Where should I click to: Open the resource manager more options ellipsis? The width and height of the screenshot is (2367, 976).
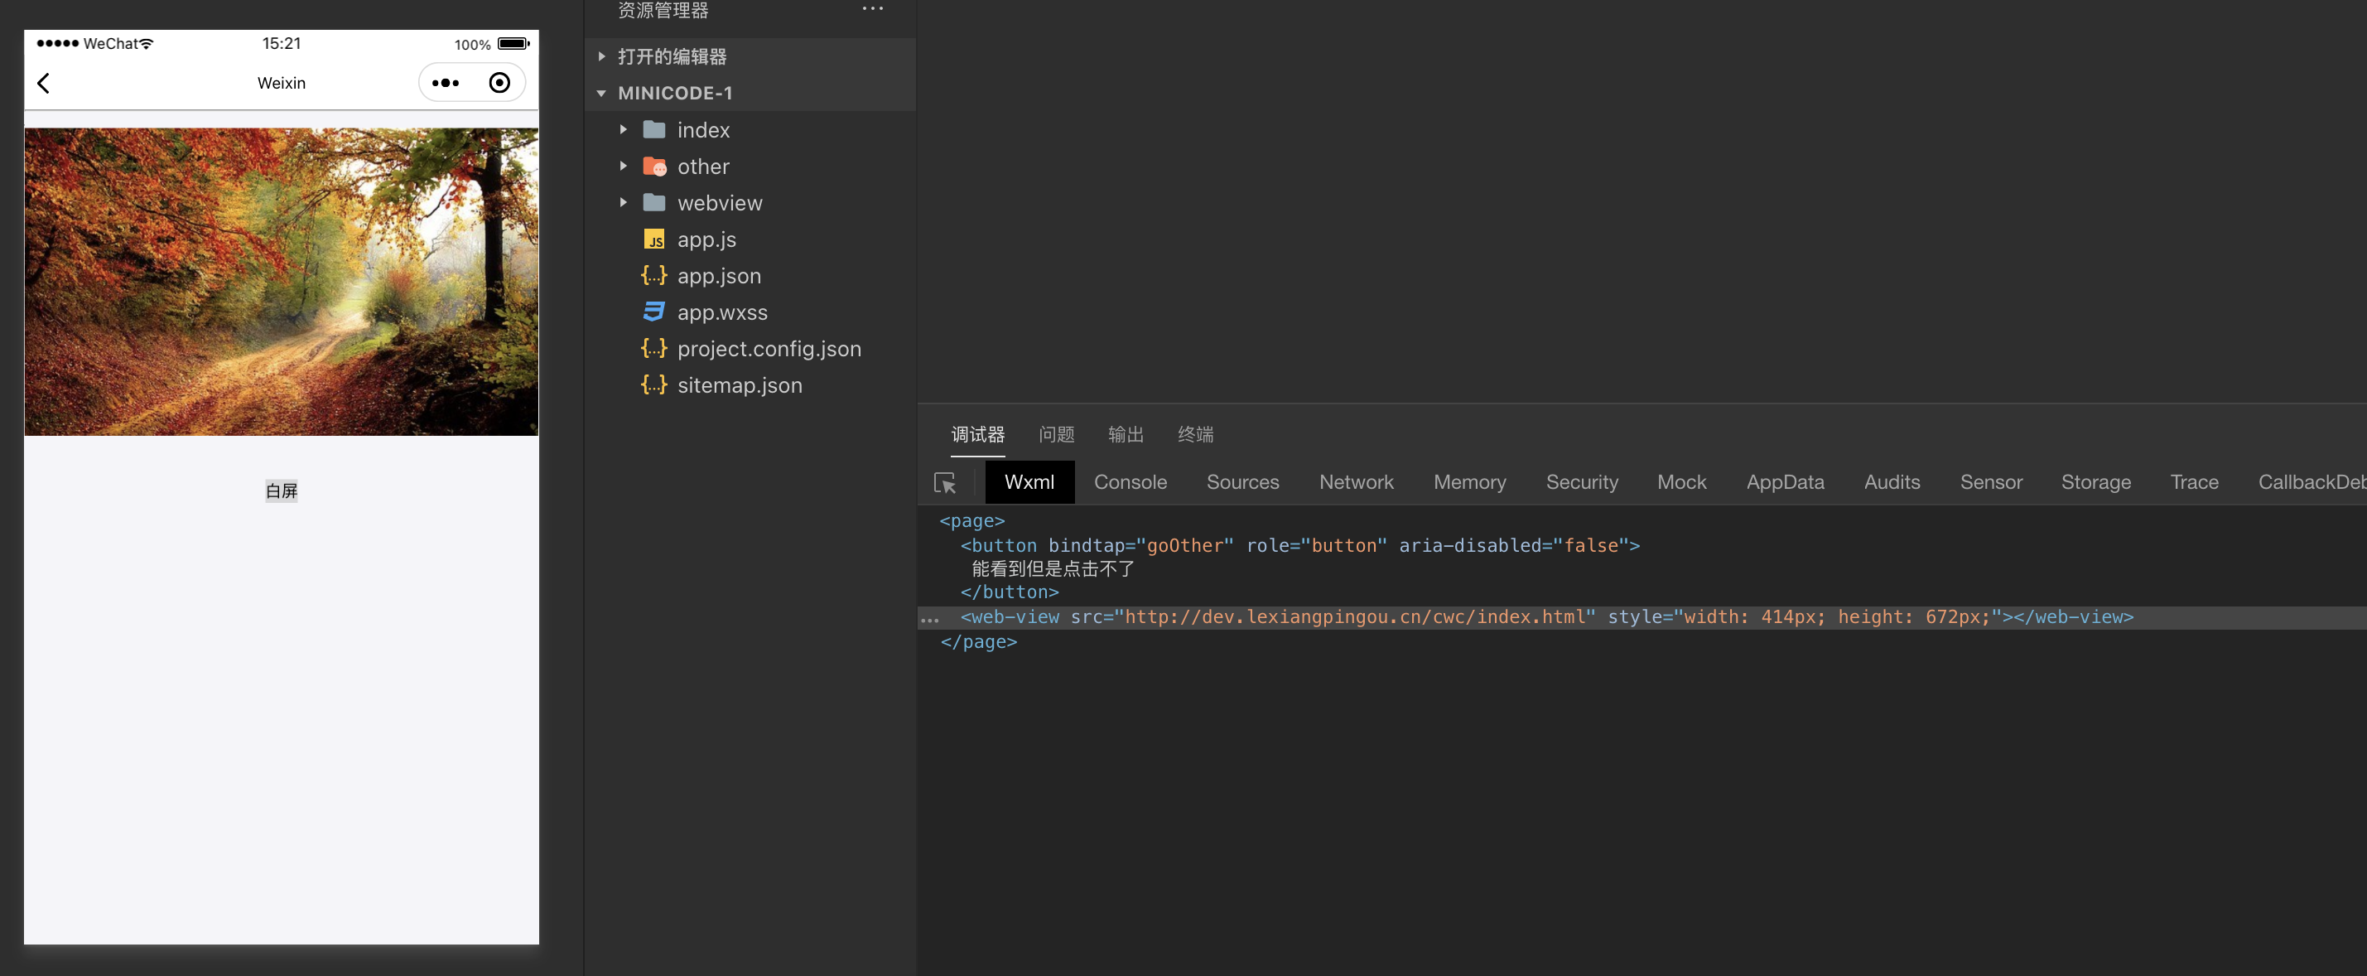tap(872, 9)
